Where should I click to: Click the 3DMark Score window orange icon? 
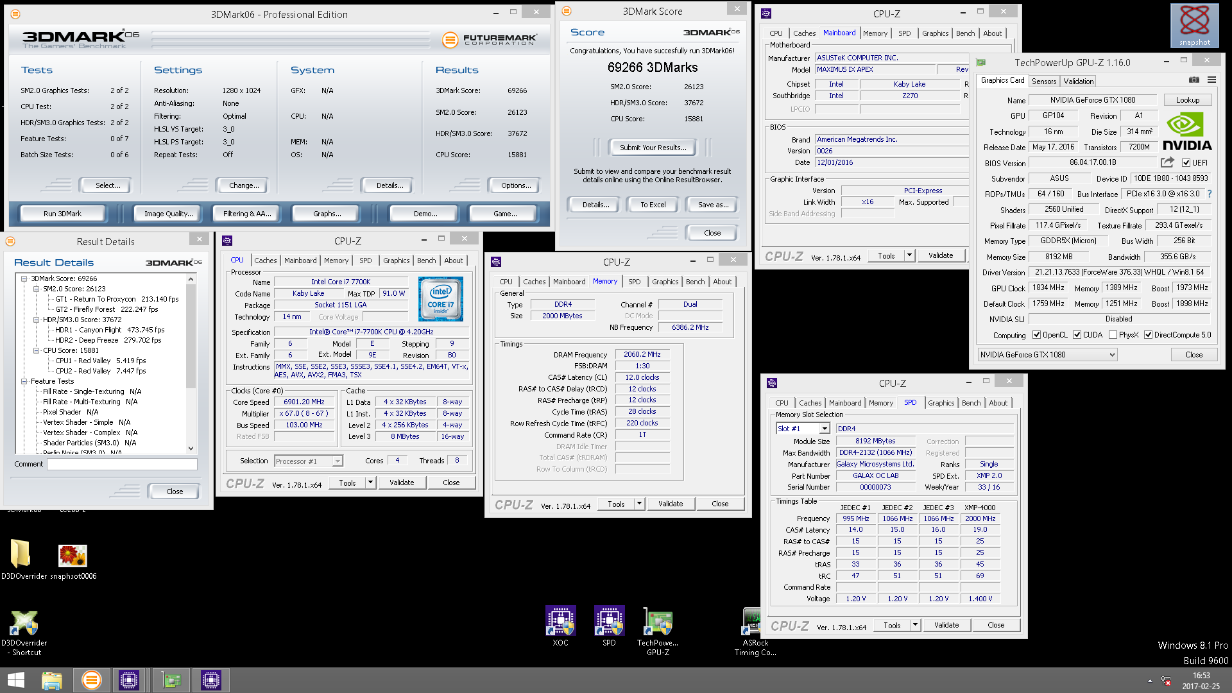point(567,11)
